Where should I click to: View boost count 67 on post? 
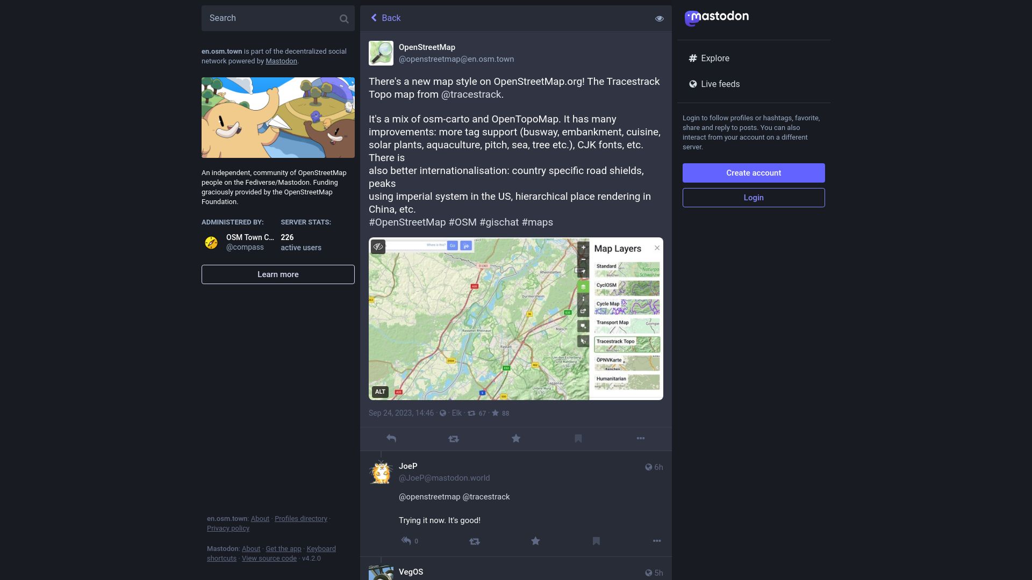click(477, 414)
